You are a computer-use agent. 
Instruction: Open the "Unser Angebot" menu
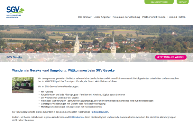[102, 17]
